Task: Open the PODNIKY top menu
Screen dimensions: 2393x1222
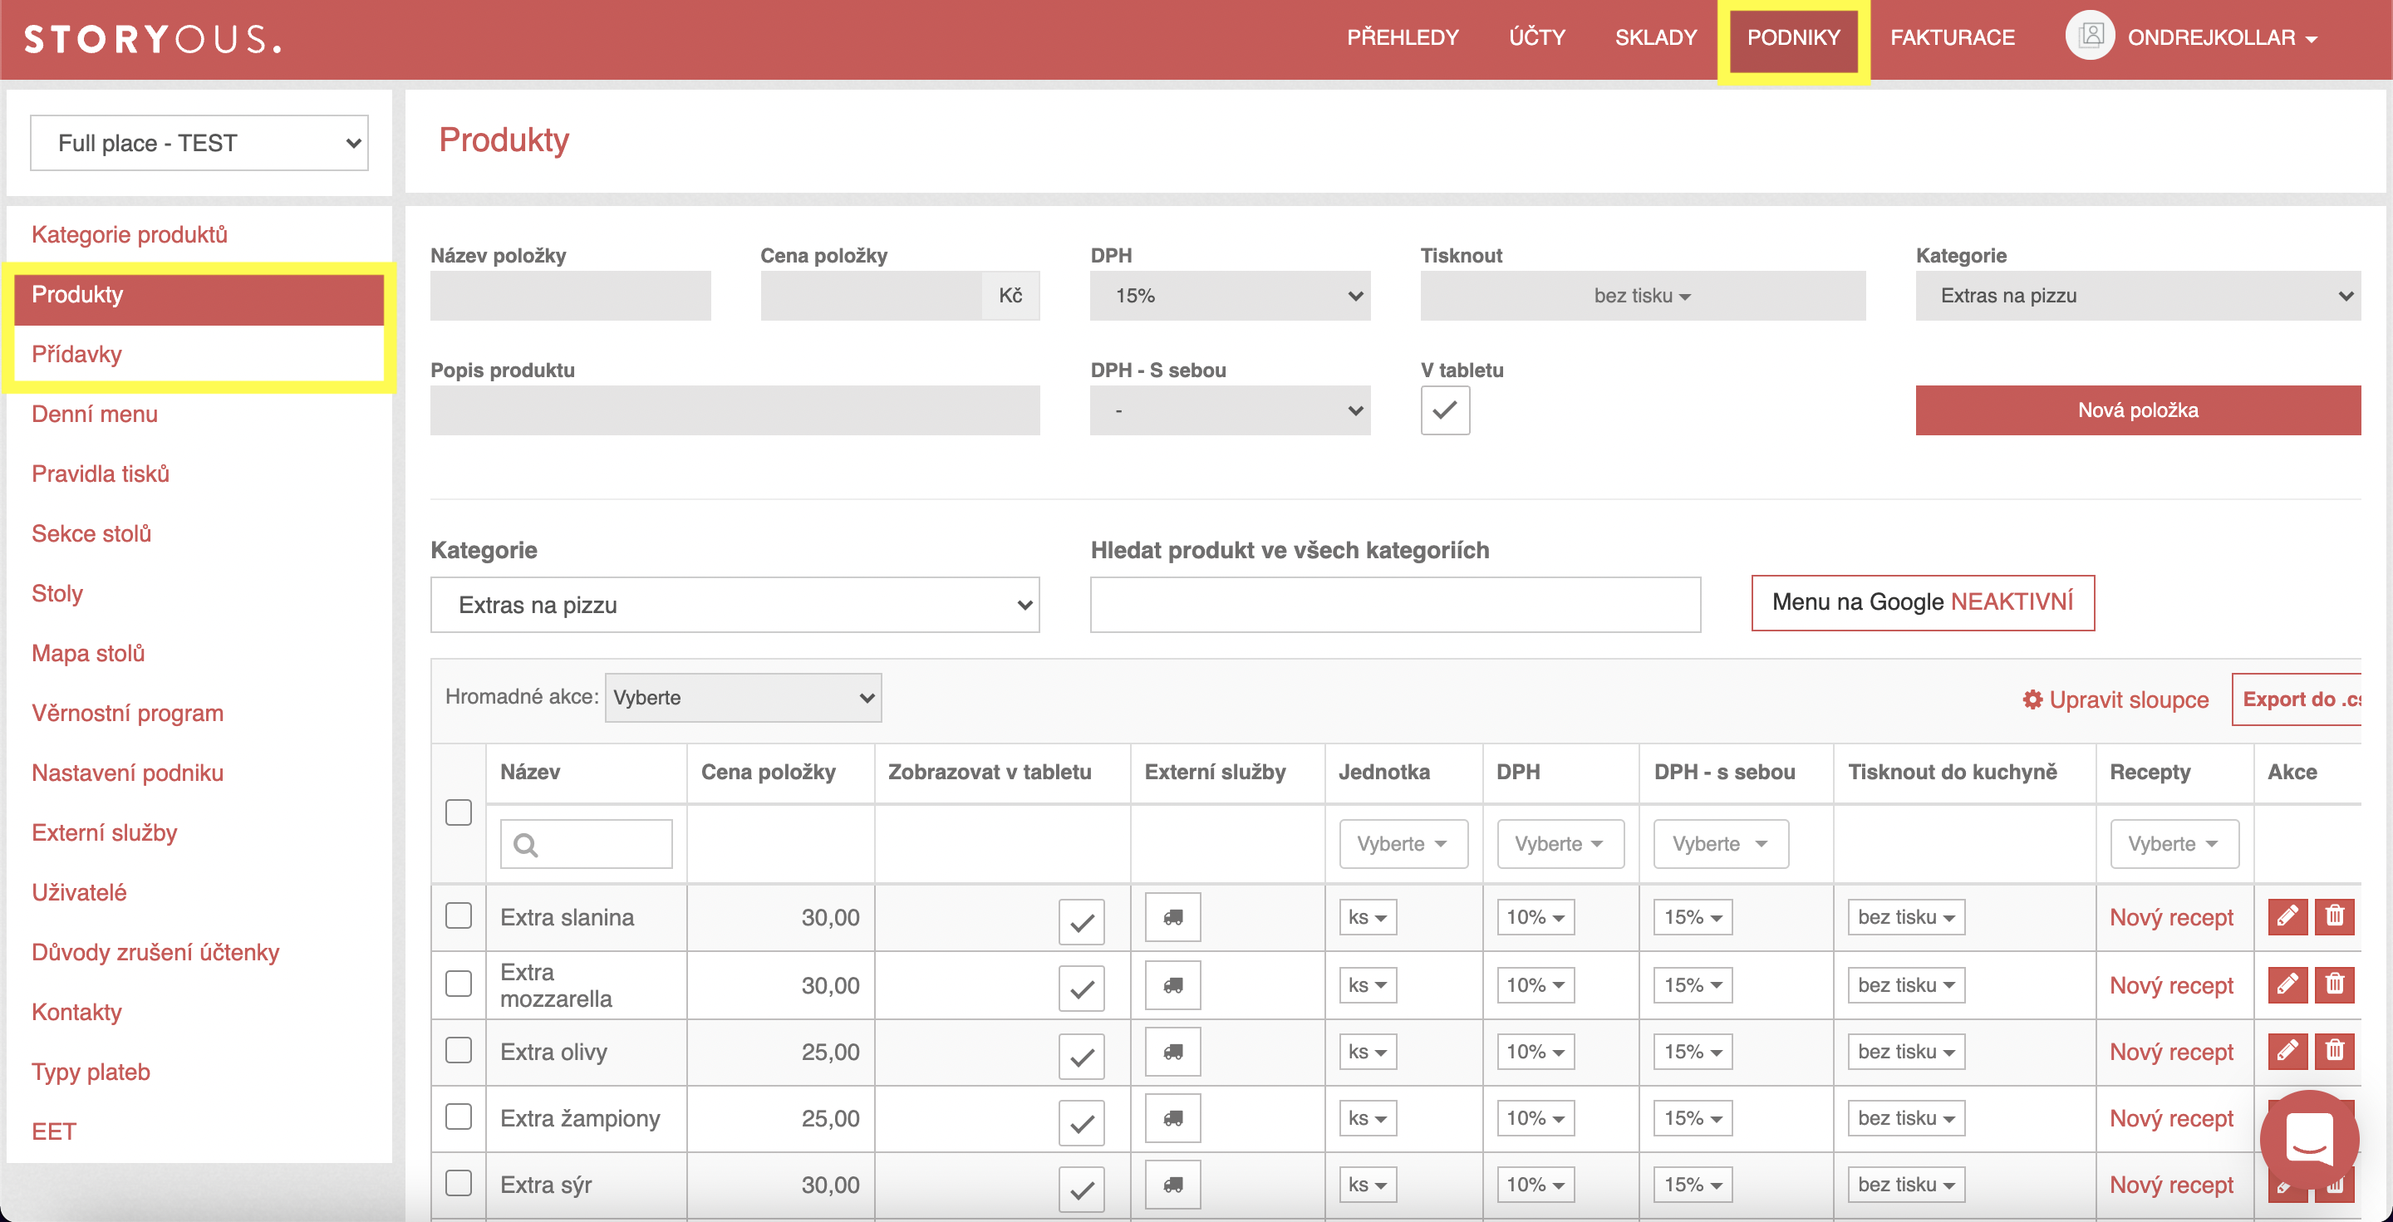Action: (x=1793, y=38)
